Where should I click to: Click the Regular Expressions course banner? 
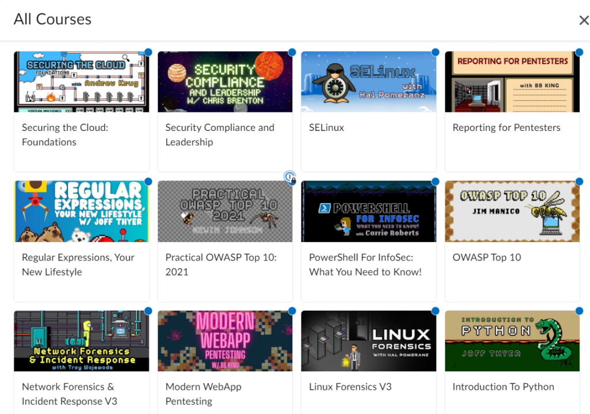tap(81, 212)
